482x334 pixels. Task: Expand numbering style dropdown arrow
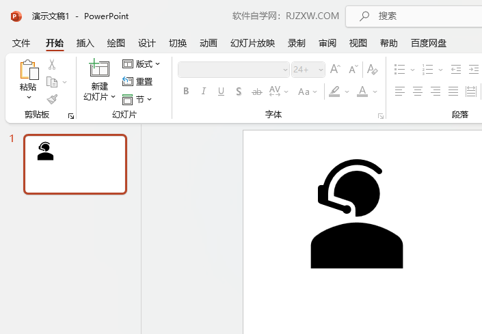[440, 70]
